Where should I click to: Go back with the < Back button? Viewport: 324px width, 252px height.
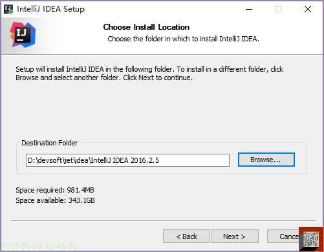click(x=186, y=236)
